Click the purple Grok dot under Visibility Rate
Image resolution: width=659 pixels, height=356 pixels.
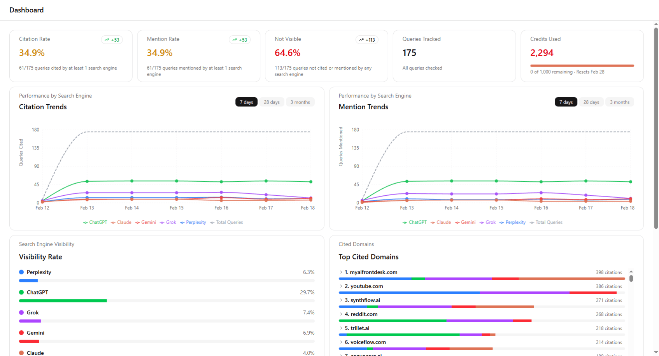click(x=21, y=312)
